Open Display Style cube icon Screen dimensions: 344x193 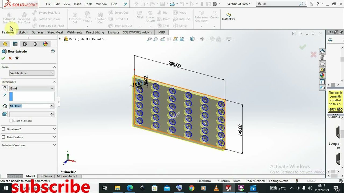coord(192,39)
